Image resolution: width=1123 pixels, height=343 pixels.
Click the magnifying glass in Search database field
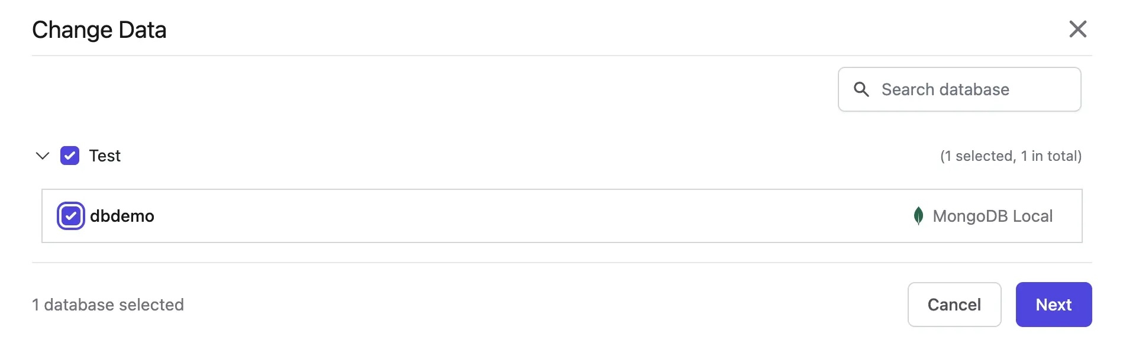point(861,89)
